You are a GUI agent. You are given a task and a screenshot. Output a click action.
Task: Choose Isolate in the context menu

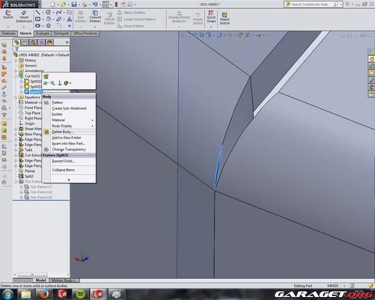(x=57, y=114)
